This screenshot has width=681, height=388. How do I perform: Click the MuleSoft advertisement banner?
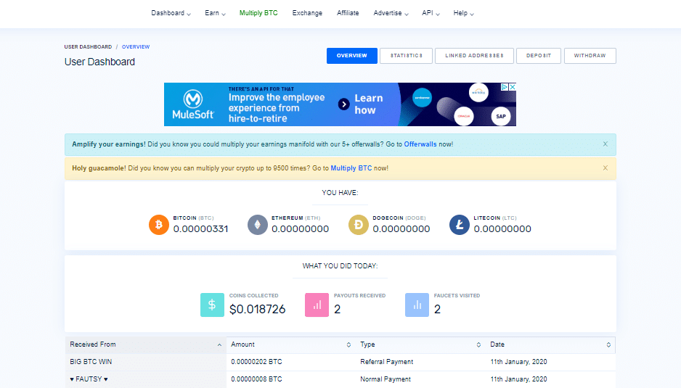pyautogui.click(x=340, y=104)
